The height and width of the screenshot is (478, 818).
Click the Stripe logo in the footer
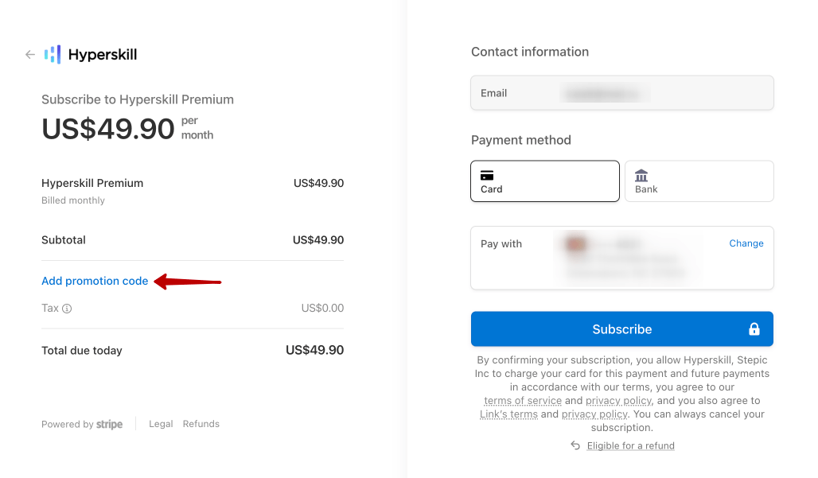point(109,424)
